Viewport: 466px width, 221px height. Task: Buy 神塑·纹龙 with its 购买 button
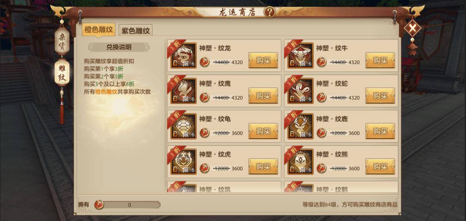[x=263, y=60]
